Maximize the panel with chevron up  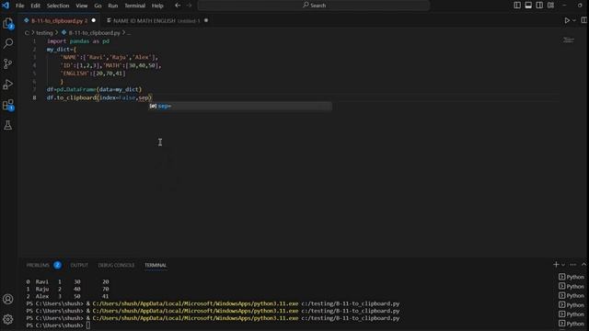pos(583,265)
